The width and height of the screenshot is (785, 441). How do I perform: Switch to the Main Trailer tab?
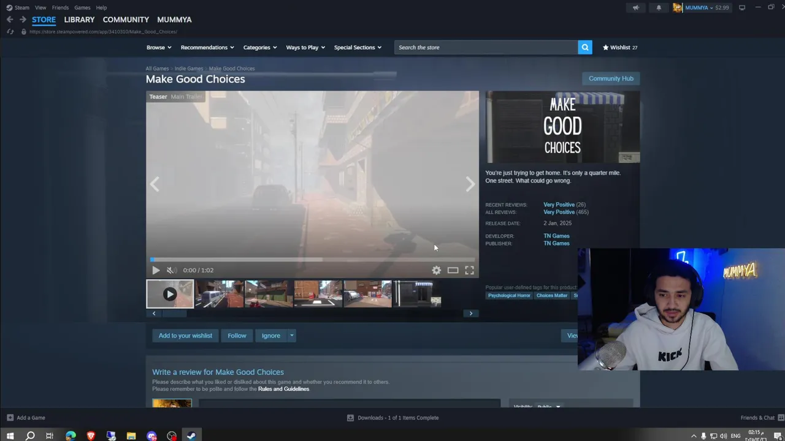coord(186,97)
